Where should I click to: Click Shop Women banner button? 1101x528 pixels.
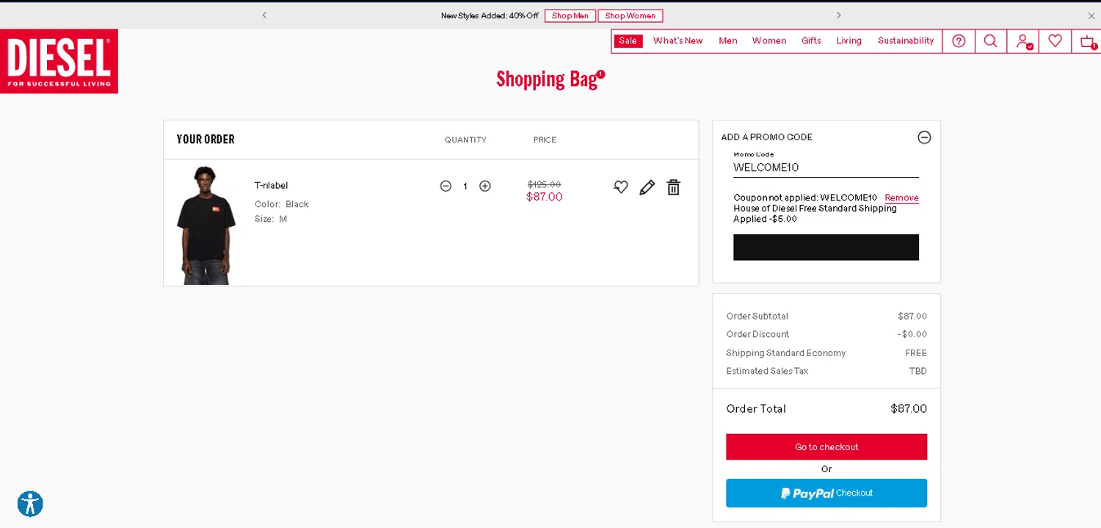(631, 15)
